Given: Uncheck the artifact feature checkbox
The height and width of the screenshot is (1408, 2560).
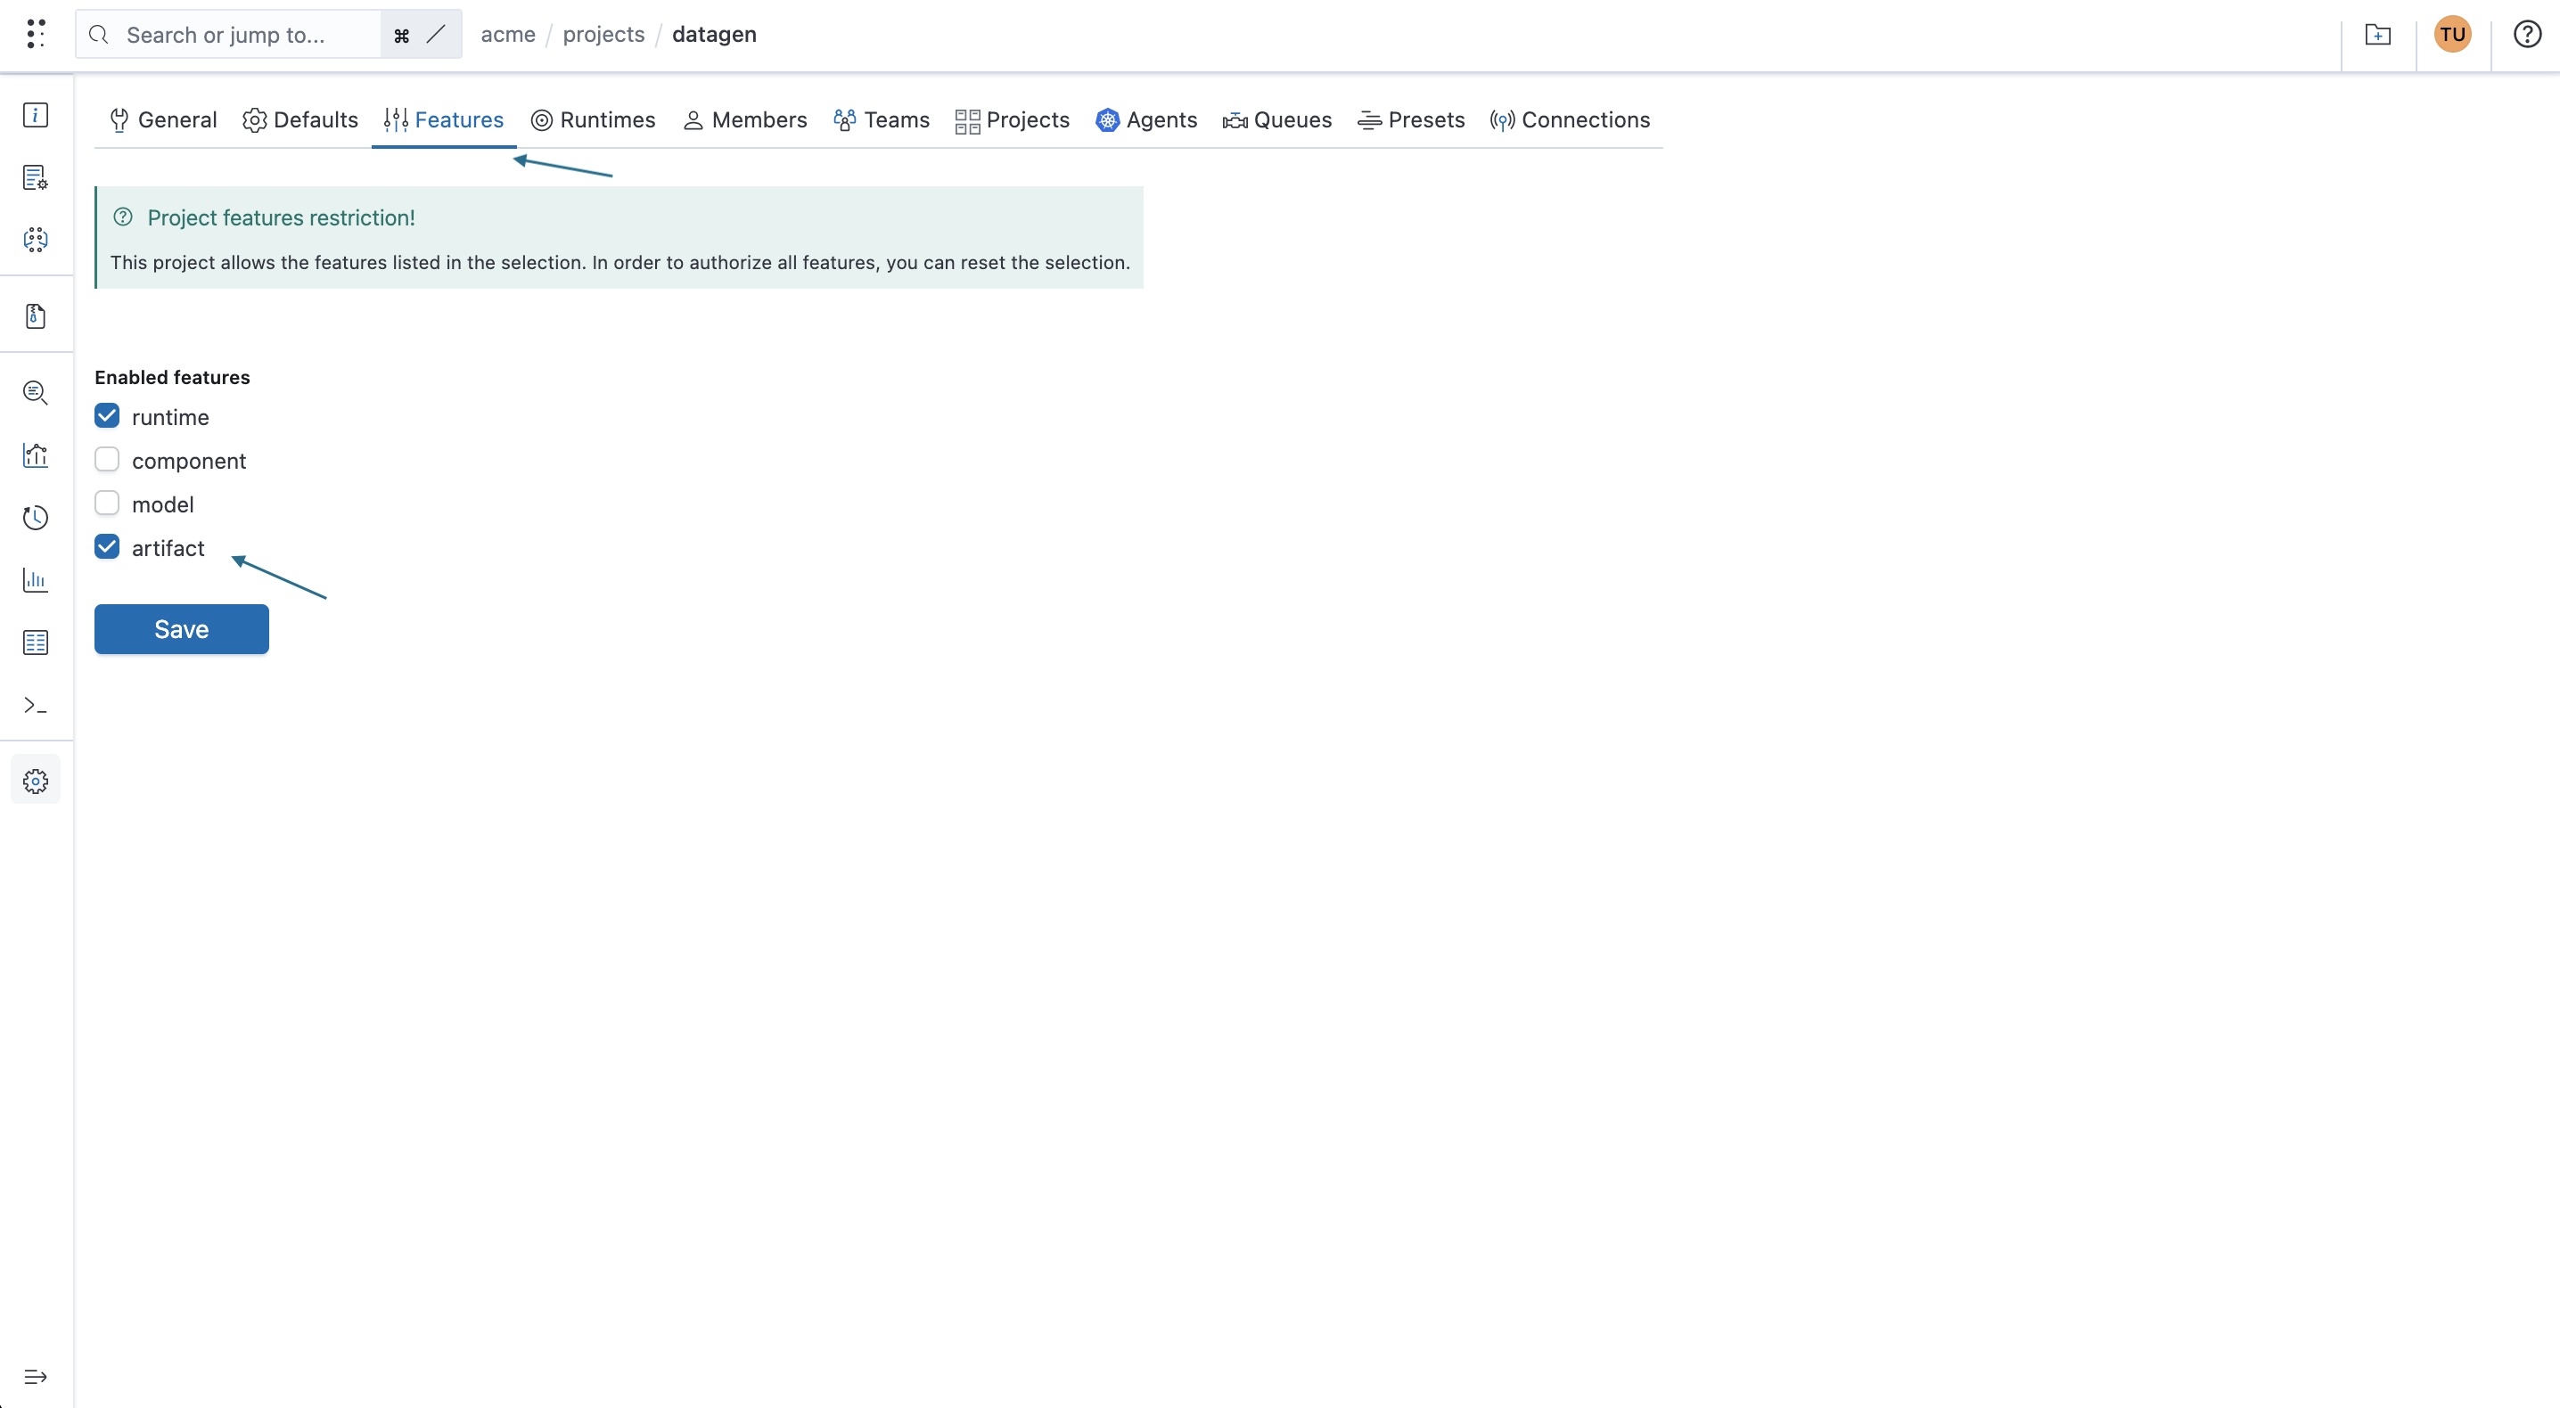Looking at the screenshot, I should click(x=107, y=546).
